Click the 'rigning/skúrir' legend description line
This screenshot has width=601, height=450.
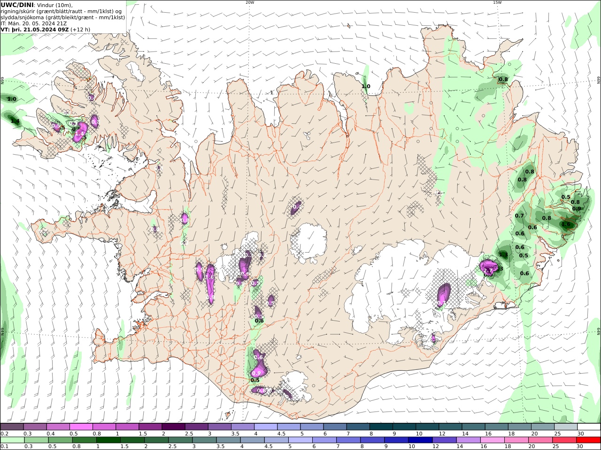click(61, 11)
